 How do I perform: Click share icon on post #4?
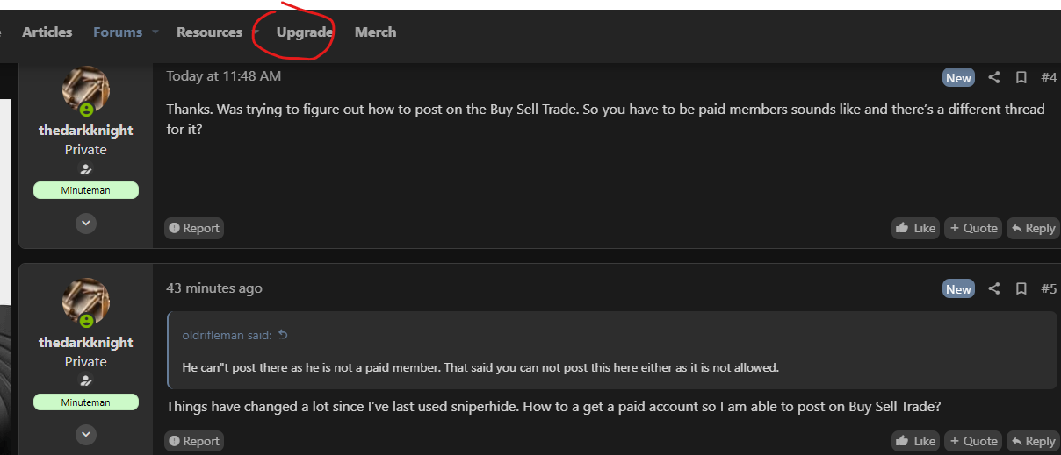point(994,77)
